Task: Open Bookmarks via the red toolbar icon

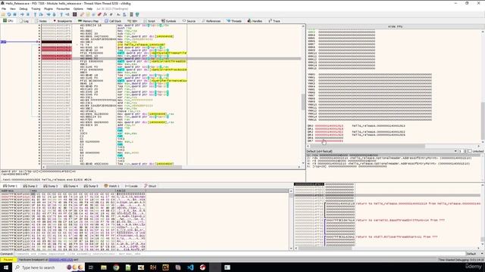Action: [x=99, y=14]
